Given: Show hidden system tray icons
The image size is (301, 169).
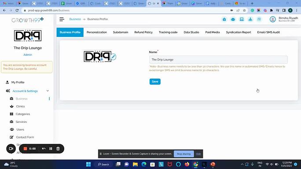Looking at the screenshot, I should 242,164.
